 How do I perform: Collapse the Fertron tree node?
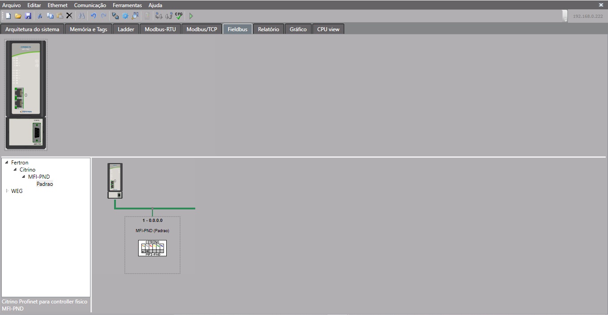pyautogui.click(x=7, y=163)
